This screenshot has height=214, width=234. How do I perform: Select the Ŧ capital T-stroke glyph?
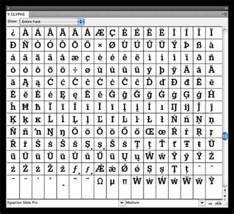187,144
